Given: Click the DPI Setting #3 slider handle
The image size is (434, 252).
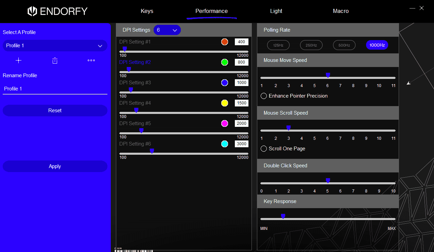Looking at the screenshot, I should point(131,90).
